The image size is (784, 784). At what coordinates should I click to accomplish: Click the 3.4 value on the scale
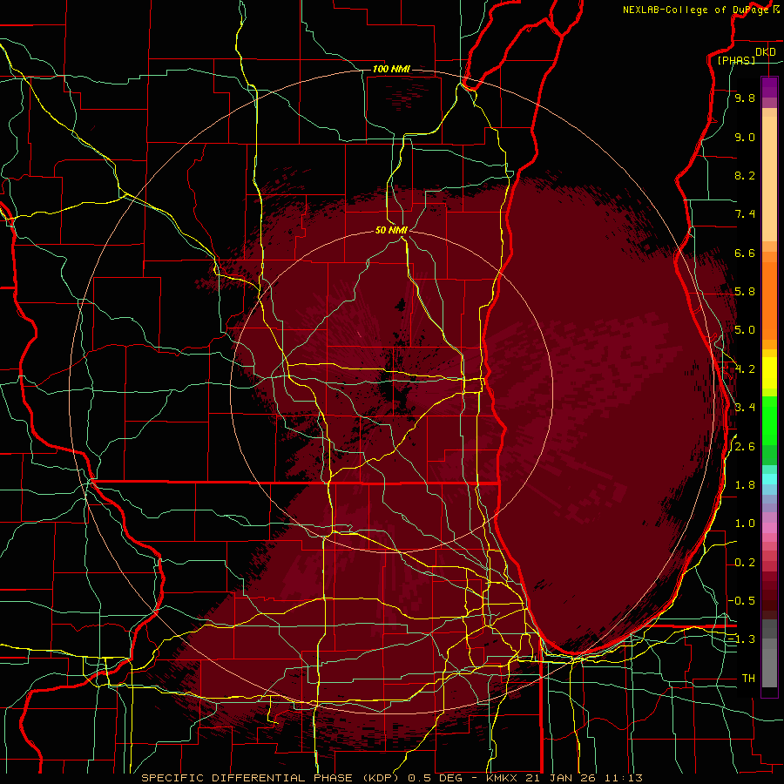coord(745,408)
